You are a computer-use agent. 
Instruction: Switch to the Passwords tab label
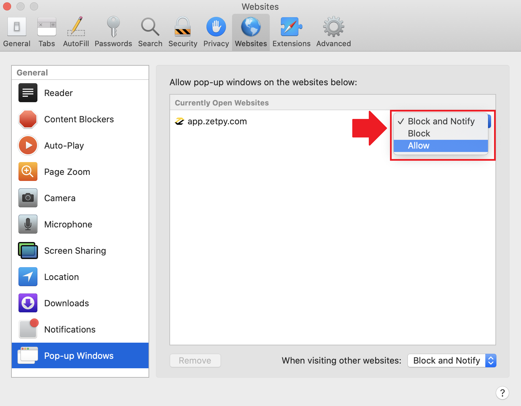coord(113,44)
